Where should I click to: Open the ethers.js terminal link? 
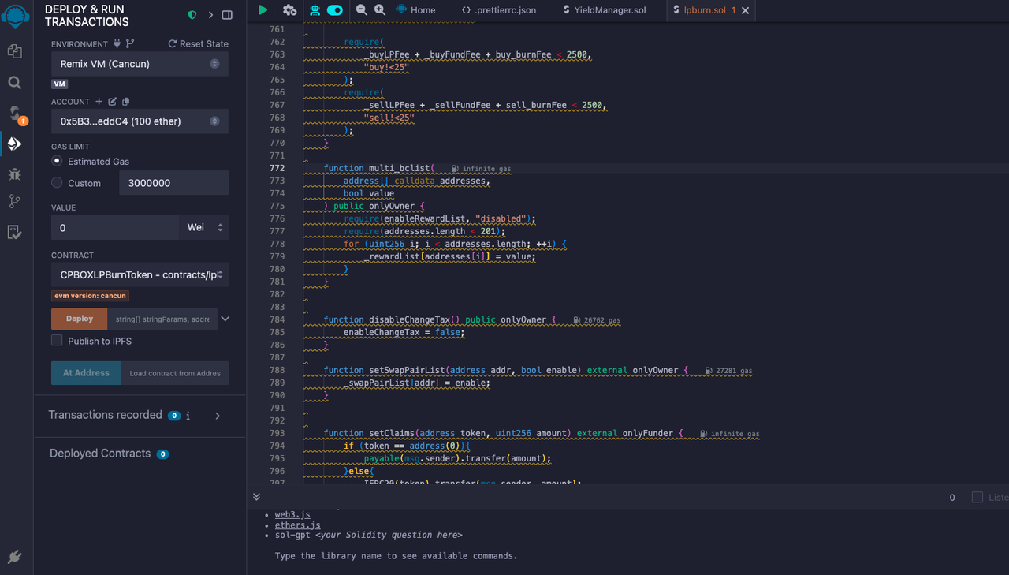[x=297, y=525]
